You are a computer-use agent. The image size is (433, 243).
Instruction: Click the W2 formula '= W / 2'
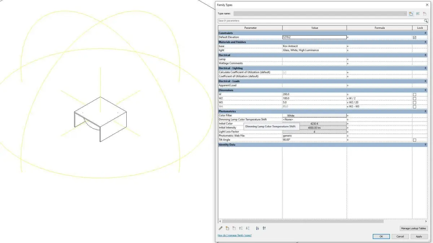tap(352, 98)
